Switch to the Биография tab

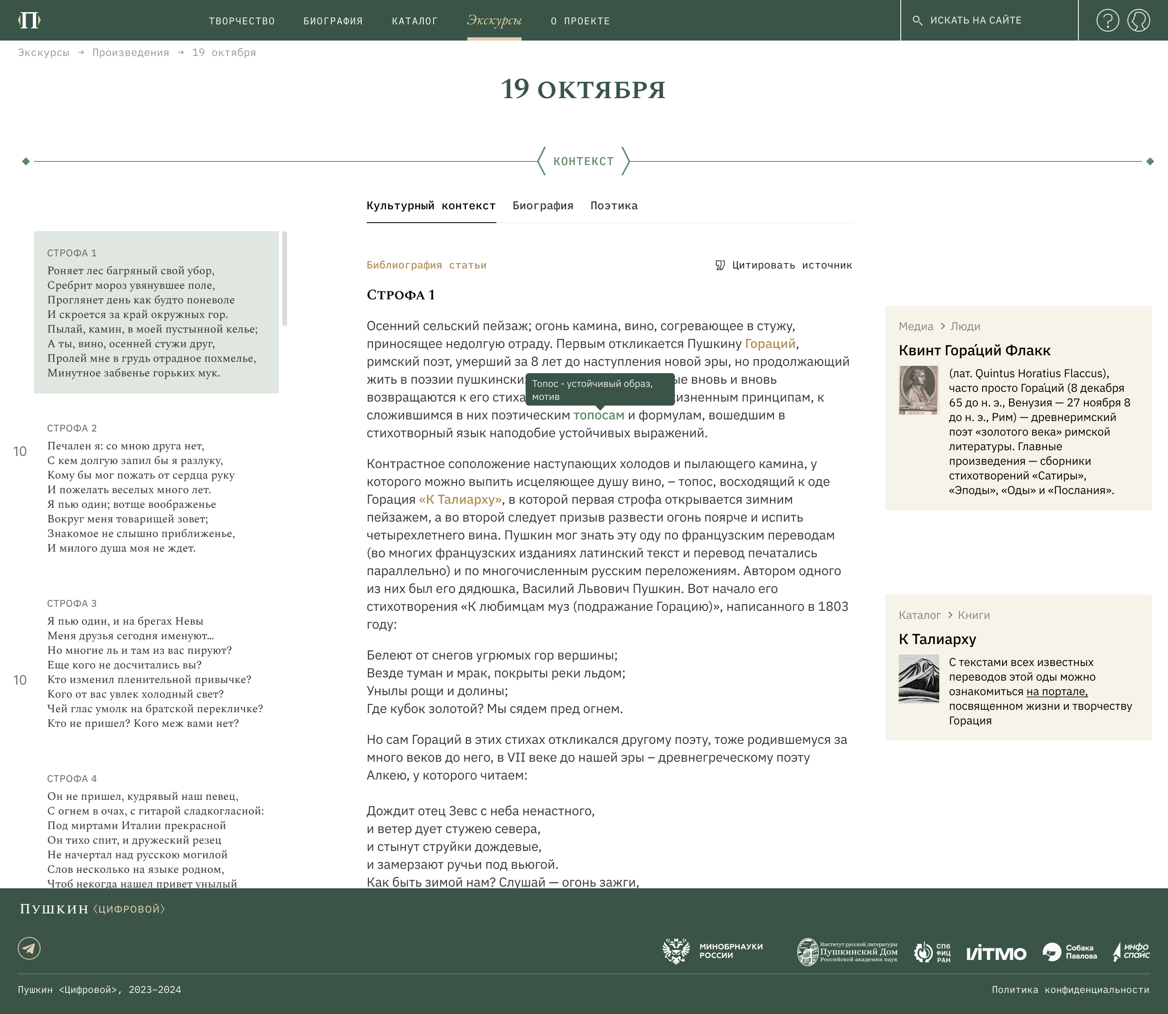pos(543,206)
